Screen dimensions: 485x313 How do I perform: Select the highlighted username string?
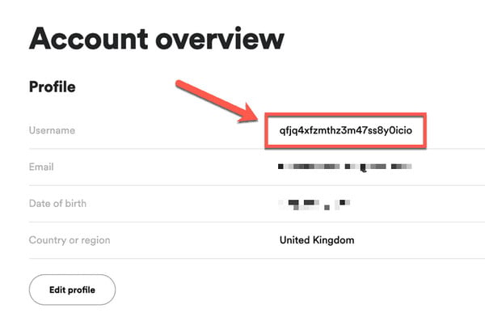345,131
